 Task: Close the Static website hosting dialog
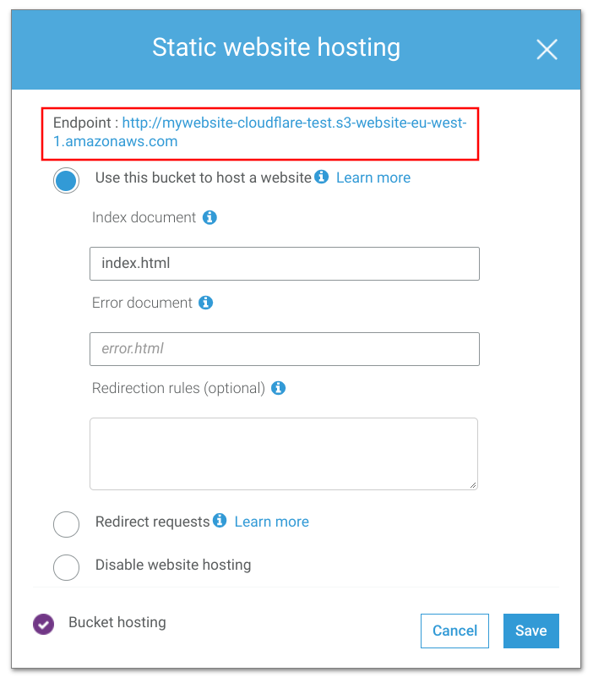pos(547,50)
